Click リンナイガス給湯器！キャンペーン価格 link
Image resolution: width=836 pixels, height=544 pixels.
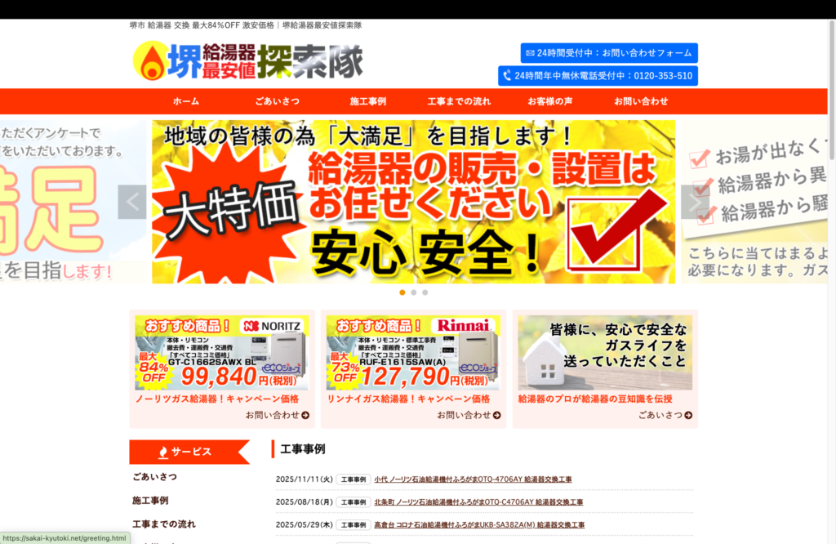tap(408, 399)
